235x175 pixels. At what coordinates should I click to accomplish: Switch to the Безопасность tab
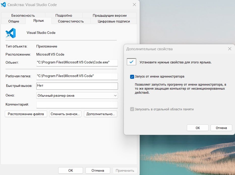tap(23, 15)
